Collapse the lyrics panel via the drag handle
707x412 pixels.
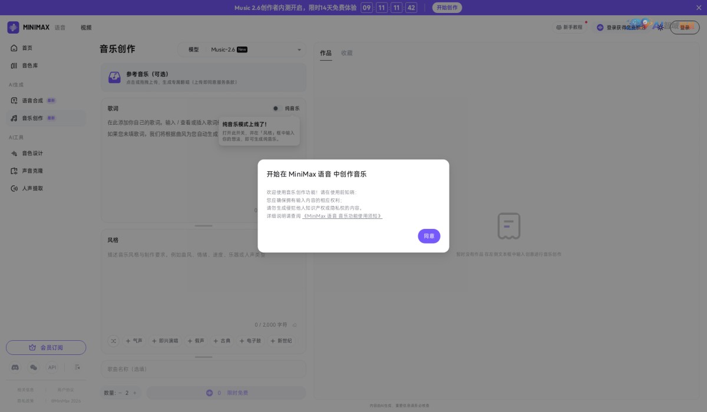203,225
